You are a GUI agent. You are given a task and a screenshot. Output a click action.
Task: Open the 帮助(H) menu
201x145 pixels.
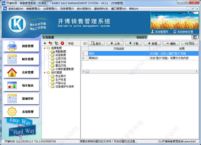coord(134,9)
